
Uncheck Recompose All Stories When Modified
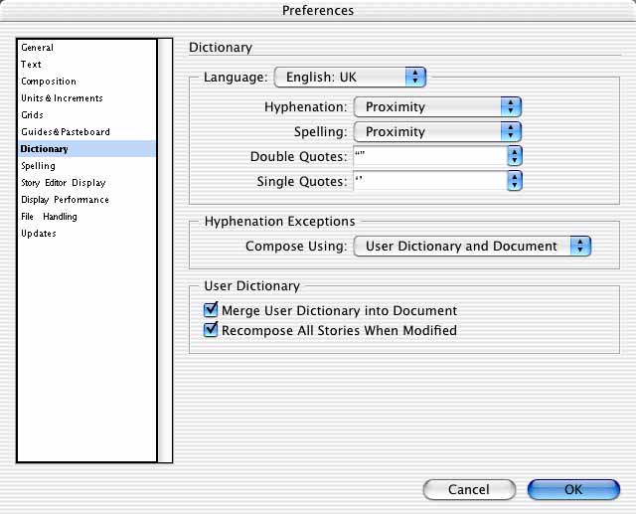211,330
